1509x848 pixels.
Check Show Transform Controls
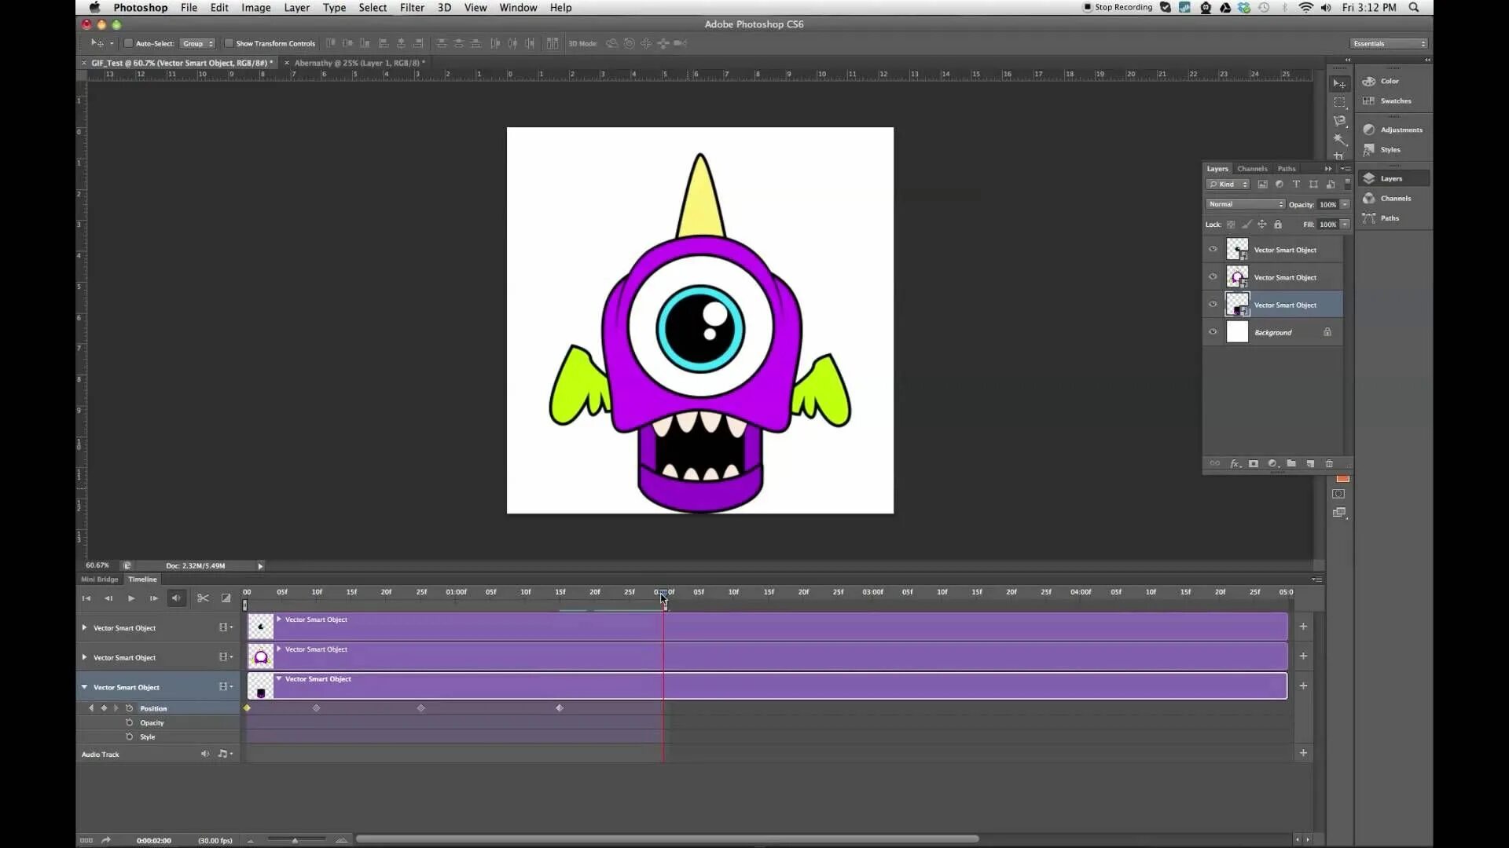(x=229, y=43)
